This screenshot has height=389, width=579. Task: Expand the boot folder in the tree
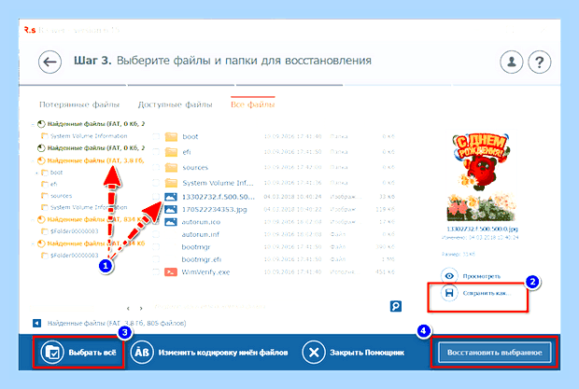pos(37,173)
